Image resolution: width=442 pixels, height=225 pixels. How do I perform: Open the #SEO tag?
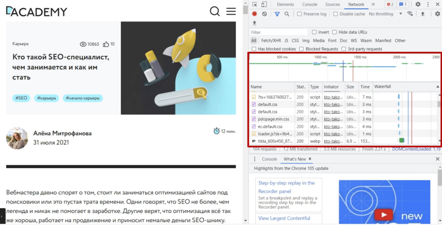(21, 98)
